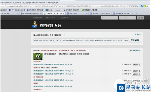Close the 百度个人中心 tab
151x92 pixels.
click(x=87, y=14)
